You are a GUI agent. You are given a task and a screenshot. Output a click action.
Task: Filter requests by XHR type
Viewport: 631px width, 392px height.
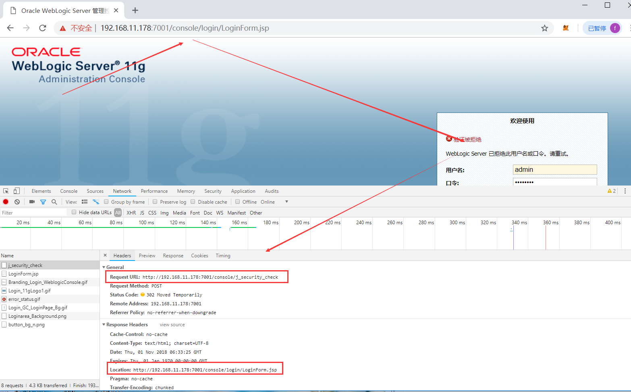pyautogui.click(x=131, y=213)
